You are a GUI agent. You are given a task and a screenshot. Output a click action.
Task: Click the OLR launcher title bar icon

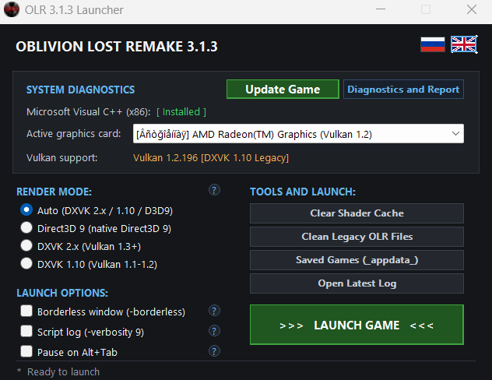[x=12, y=9]
